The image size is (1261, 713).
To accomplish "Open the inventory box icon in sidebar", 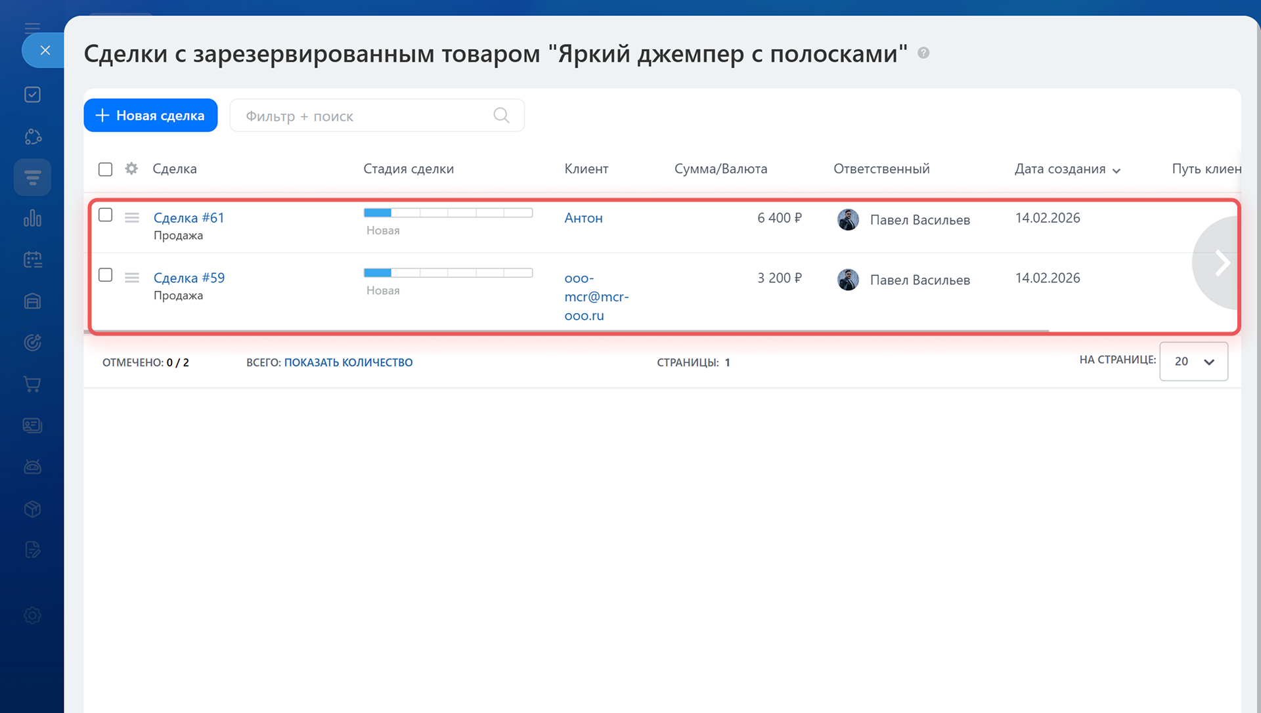I will tap(32, 509).
